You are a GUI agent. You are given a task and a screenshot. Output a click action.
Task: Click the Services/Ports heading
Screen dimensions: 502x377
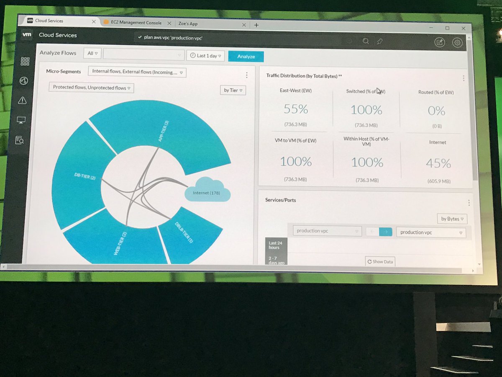(280, 200)
